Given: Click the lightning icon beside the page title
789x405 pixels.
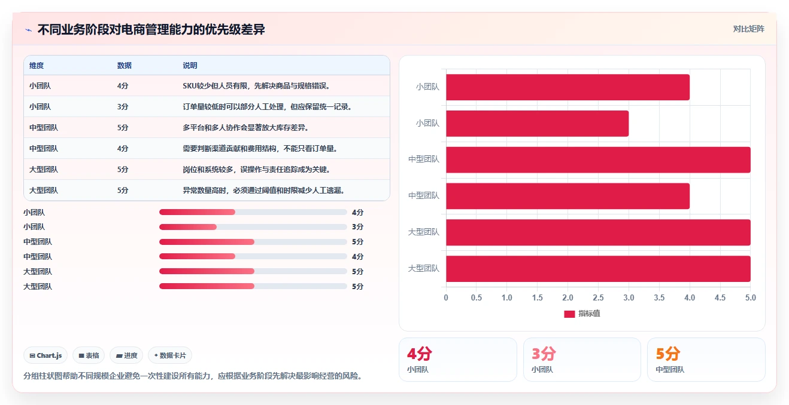Looking at the screenshot, I should click(x=29, y=30).
